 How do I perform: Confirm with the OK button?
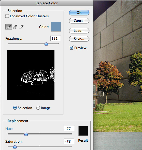click(x=79, y=12)
